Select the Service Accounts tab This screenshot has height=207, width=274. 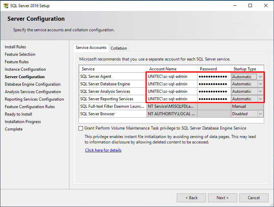[x=91, y=48]
